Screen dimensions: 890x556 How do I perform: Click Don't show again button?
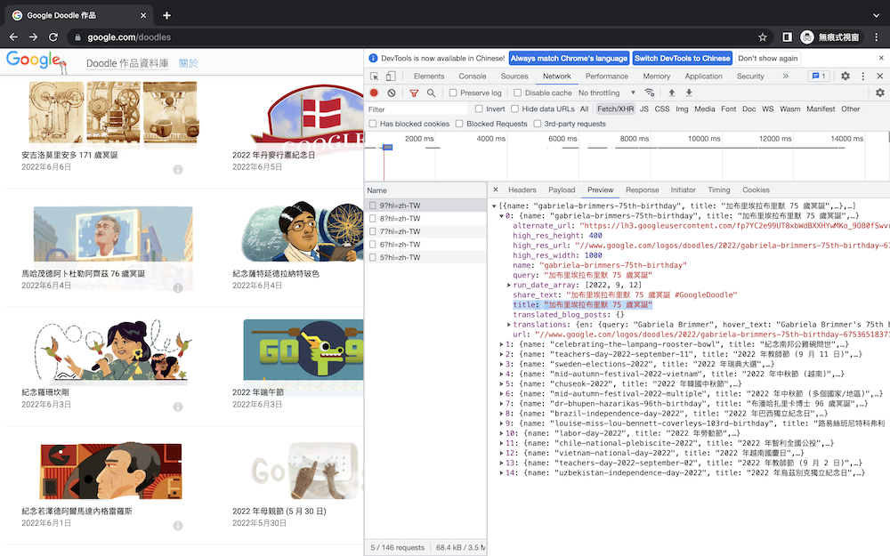coord(768,58)
